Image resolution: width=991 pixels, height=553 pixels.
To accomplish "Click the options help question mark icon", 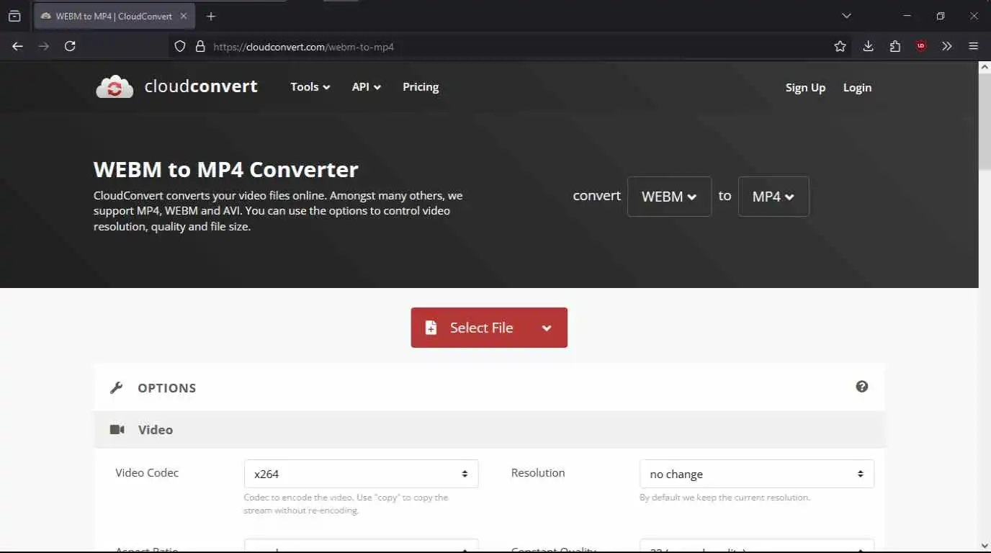I will (862, 387).
